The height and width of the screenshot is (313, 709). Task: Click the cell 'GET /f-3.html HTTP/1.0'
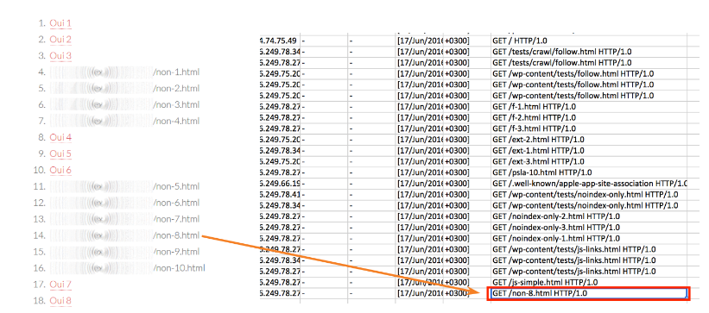(x=588, y=128)
